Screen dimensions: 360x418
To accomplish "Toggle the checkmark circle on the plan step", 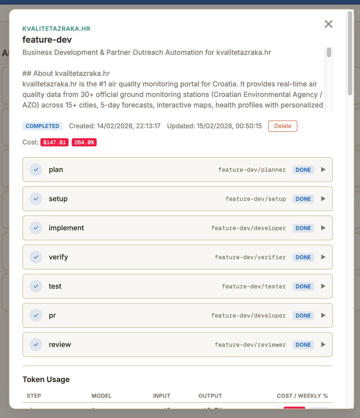I will click(36, 170).
